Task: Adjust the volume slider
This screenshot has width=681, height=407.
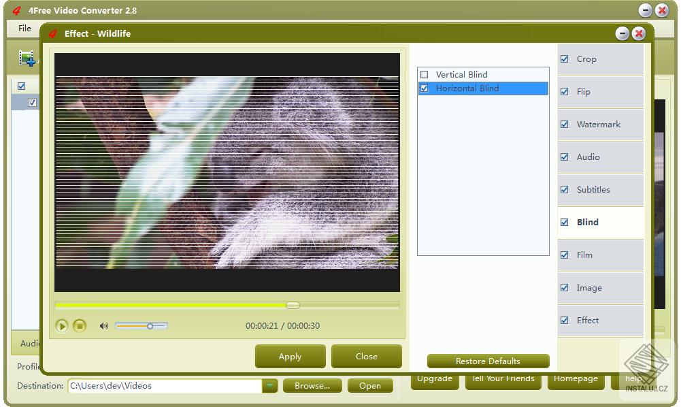Action: [x=148, y=326]
